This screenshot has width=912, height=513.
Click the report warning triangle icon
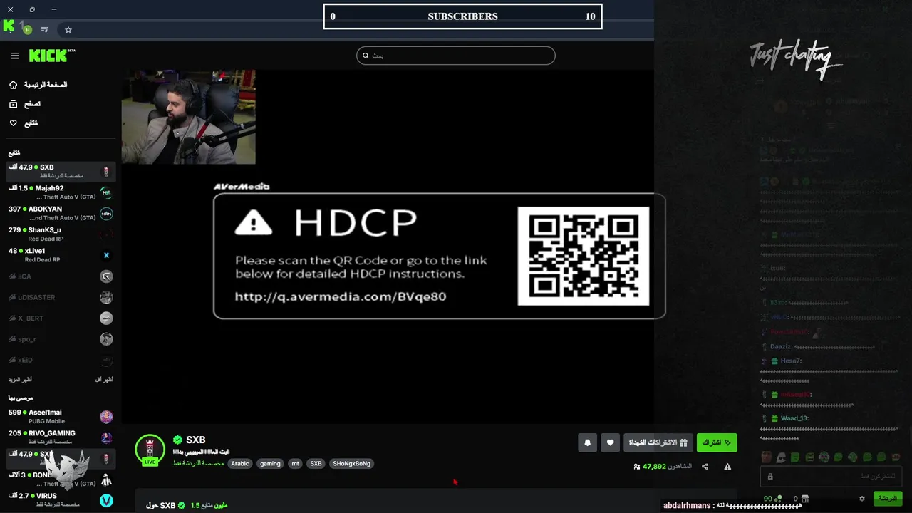pos(727,467)
